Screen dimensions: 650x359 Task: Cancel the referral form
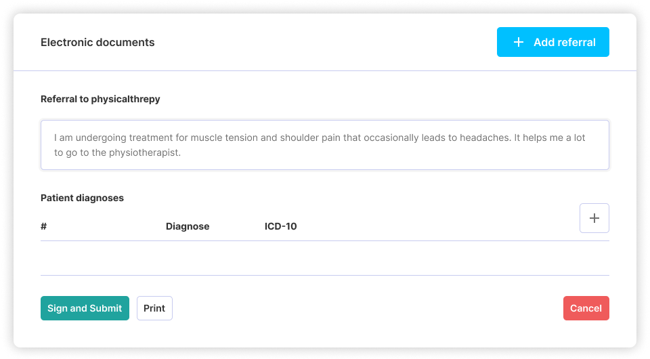[x=586, y=308]
